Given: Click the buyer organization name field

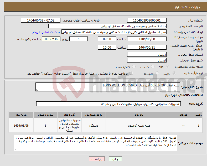Looking at the screenshot, I should [107, 26].
